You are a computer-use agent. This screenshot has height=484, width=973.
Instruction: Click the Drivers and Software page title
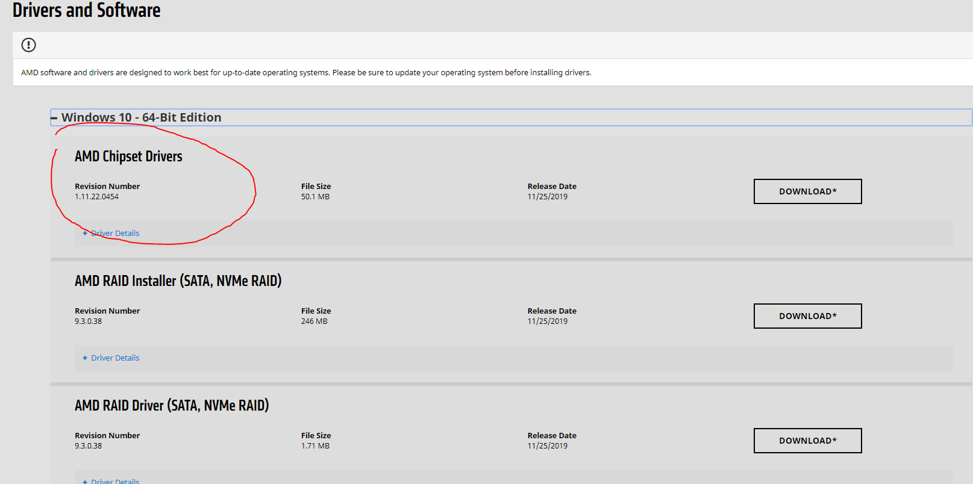tap(87, 10)
